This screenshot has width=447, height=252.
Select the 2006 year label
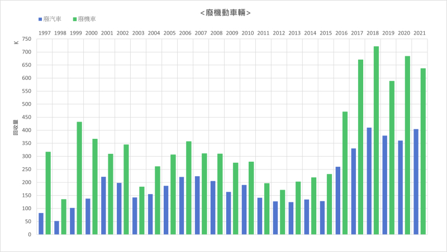(185, 33)
